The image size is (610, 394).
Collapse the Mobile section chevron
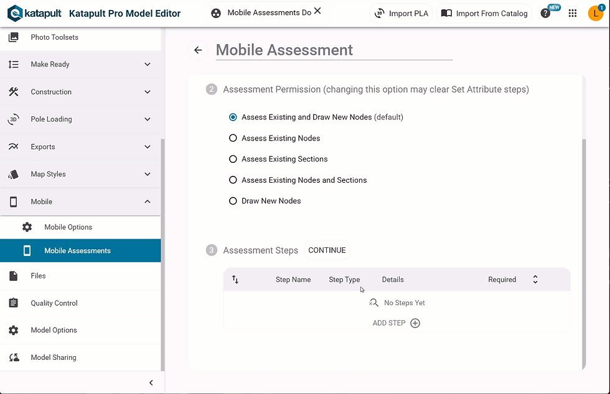[x=148, y=202]
